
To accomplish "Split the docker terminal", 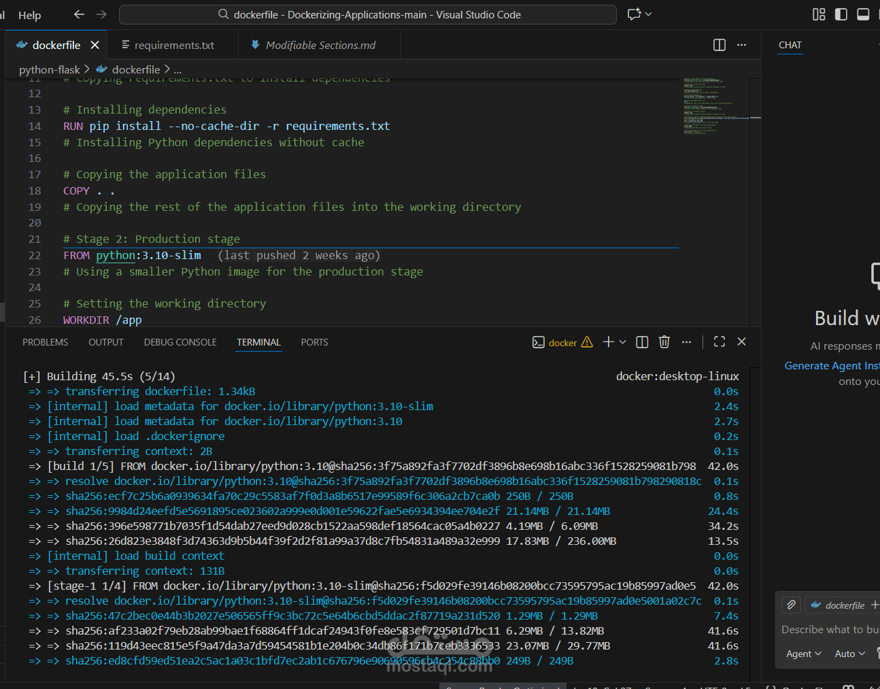I will 641,342.
